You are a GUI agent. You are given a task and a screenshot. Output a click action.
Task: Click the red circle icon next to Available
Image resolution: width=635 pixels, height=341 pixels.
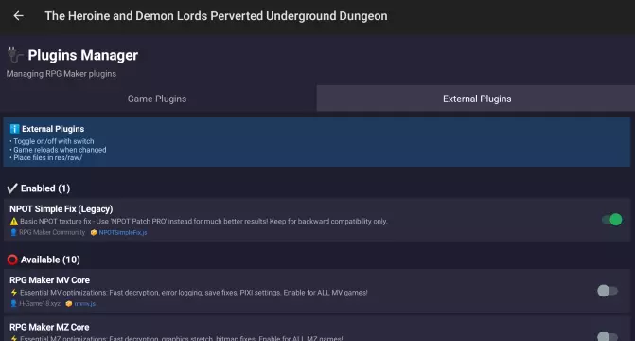[x=12, y=260]
